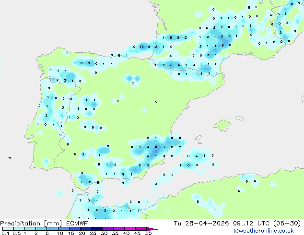The image size is (304, 235).
Task: Select the 35–40 mm violet legend swatch
Action: point(118,229)
